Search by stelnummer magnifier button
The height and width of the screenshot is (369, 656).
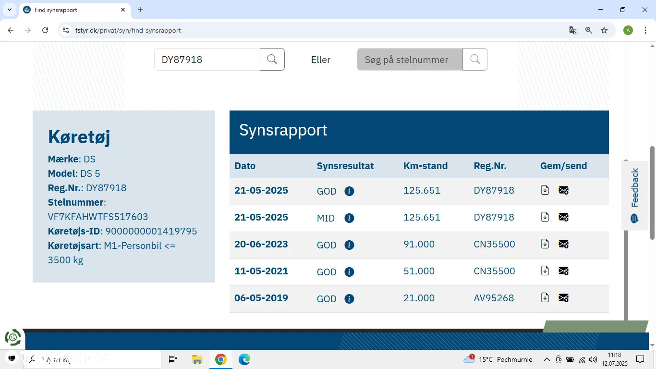pos(475,60)
